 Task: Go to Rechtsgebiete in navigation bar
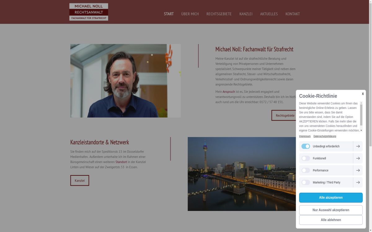[219, 14]
